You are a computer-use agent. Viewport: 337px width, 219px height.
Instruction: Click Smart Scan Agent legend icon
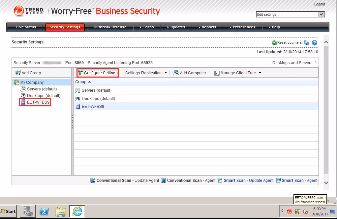click(278, 181)
